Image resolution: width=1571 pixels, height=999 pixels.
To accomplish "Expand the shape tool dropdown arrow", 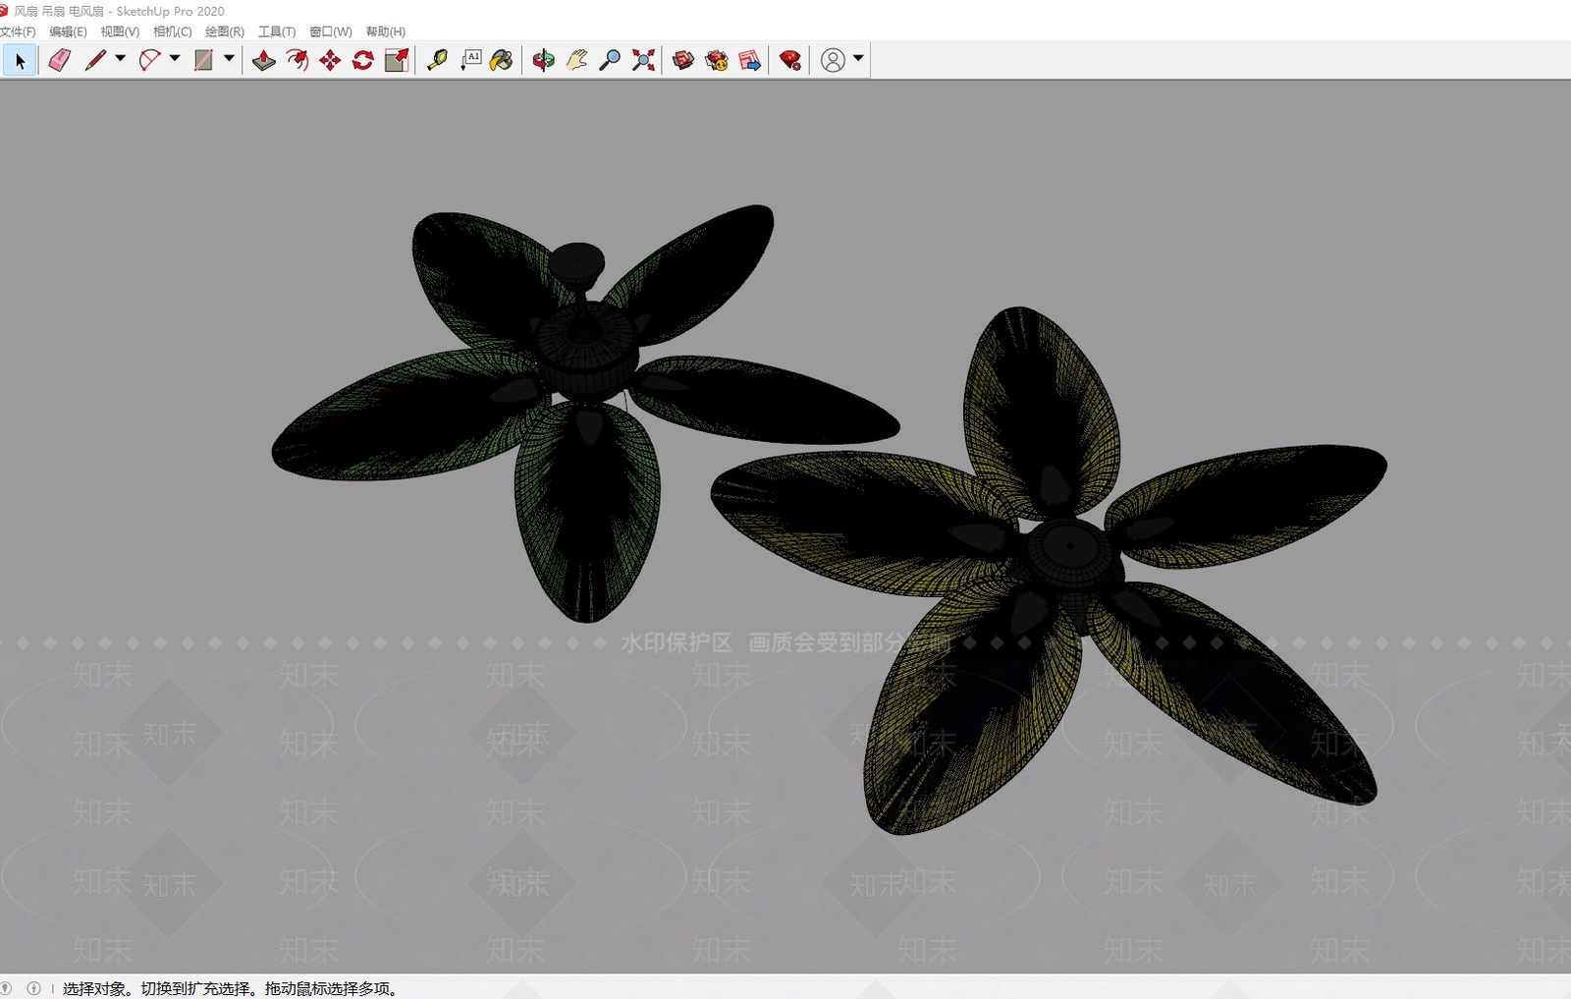I will [229, 59].
